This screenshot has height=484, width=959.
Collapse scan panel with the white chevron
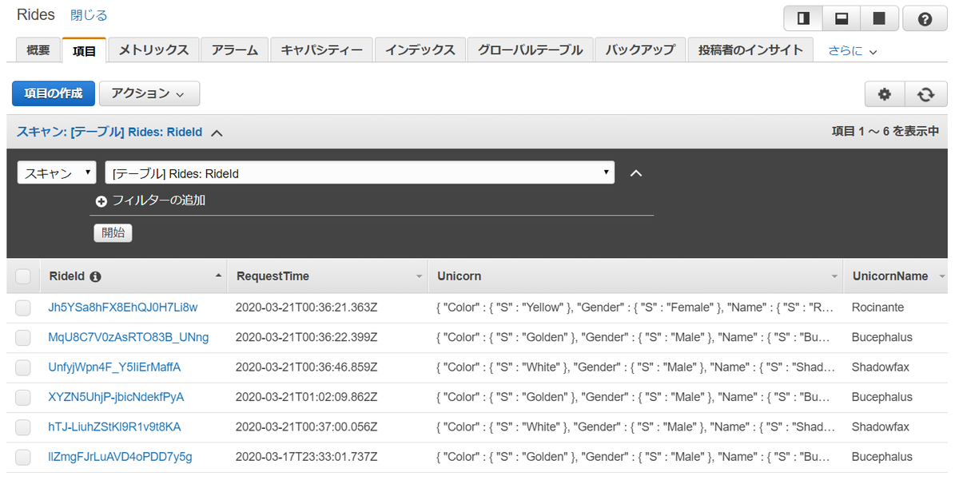point(636,173)
